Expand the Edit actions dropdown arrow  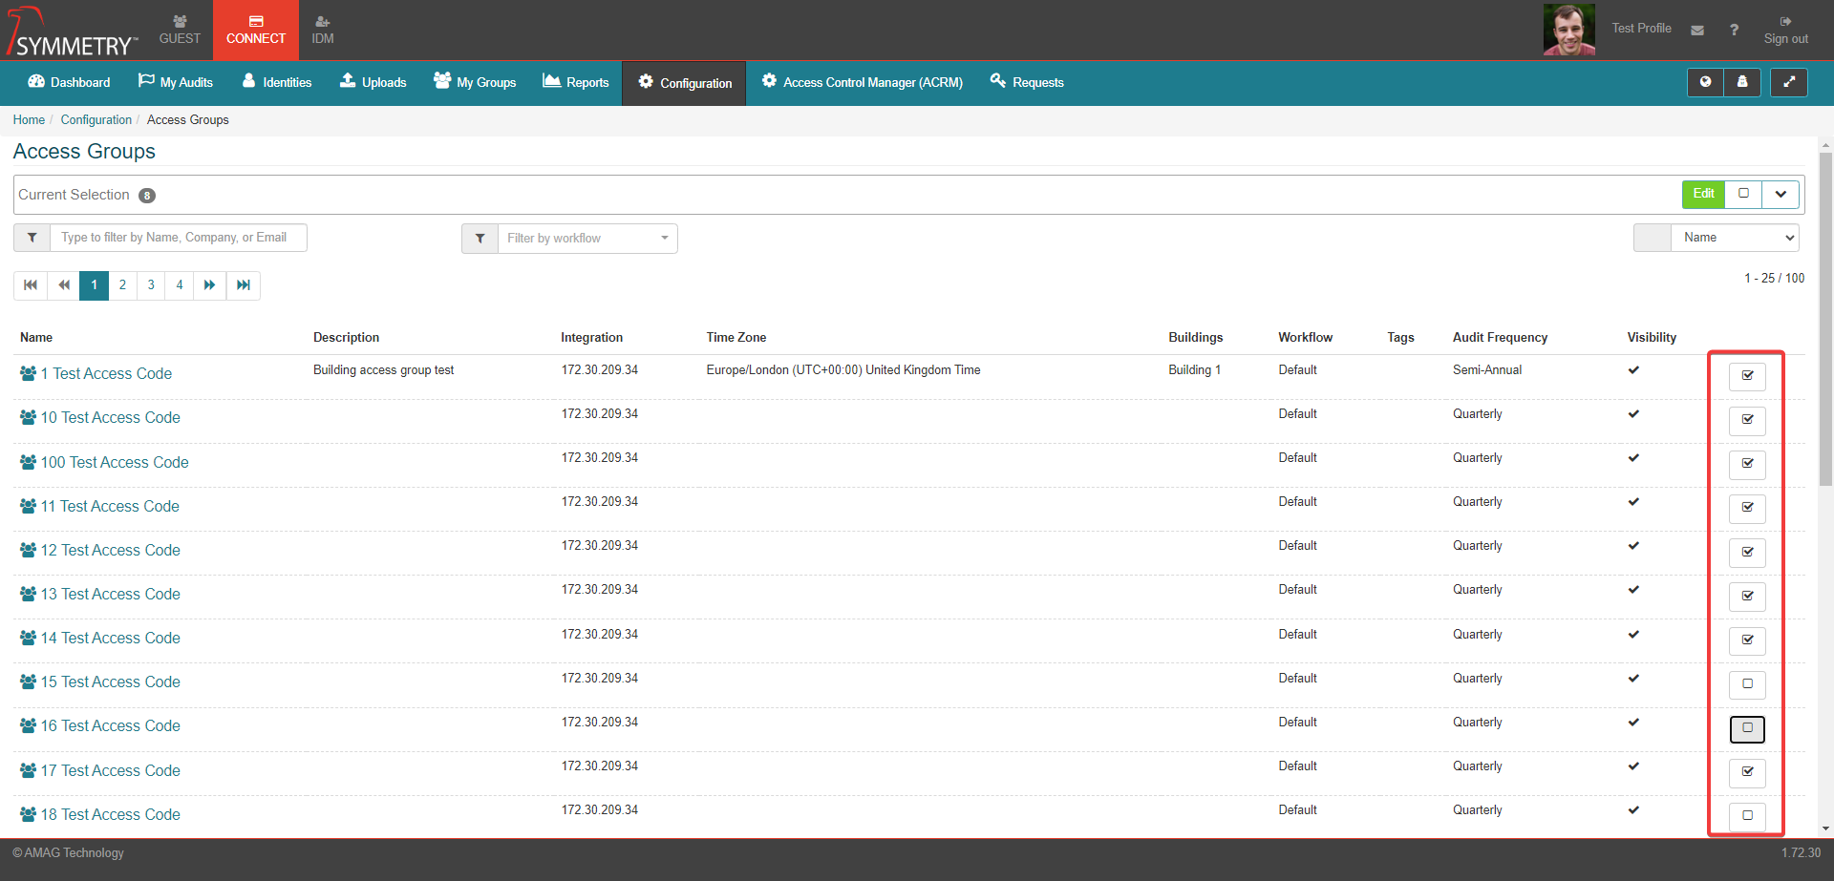click(x=1781, y=194)
